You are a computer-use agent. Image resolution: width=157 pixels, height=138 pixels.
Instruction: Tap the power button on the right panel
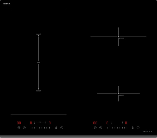pos(138,128)
